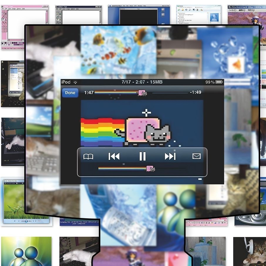Open the book icon in iPod controls

88,157
